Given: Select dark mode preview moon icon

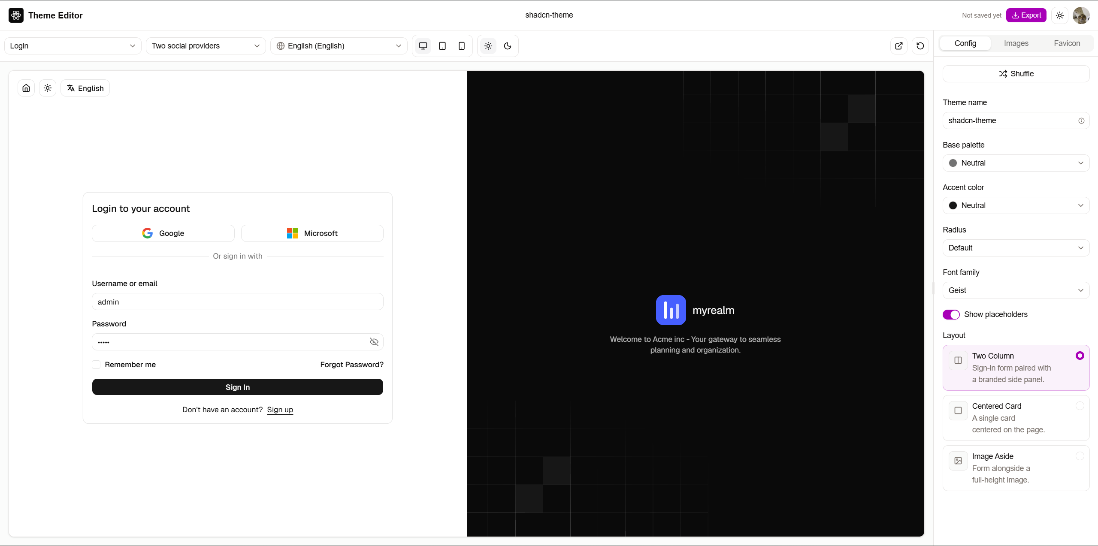Looking at the screenshot, I should (x=508, y=46).
